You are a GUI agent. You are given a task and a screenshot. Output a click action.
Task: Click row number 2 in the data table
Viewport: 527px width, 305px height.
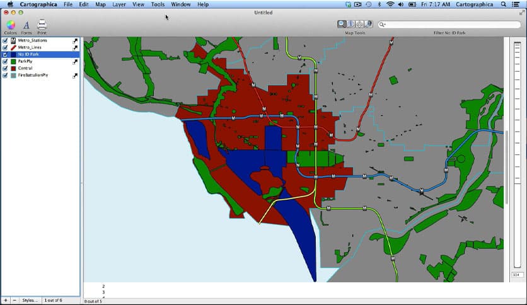pos(103,287)
